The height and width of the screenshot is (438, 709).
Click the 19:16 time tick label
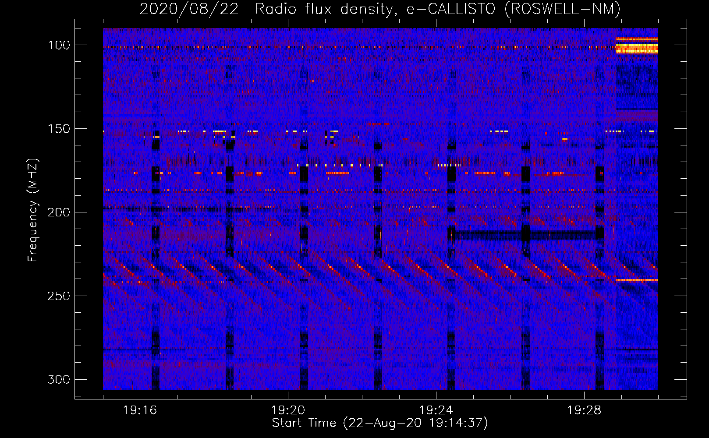point(140,410)
